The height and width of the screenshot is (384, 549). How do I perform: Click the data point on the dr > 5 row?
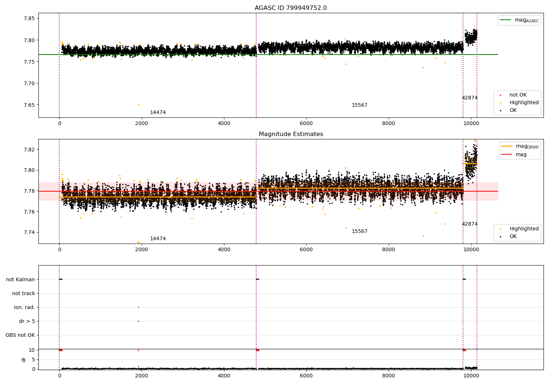click(138, 321)
